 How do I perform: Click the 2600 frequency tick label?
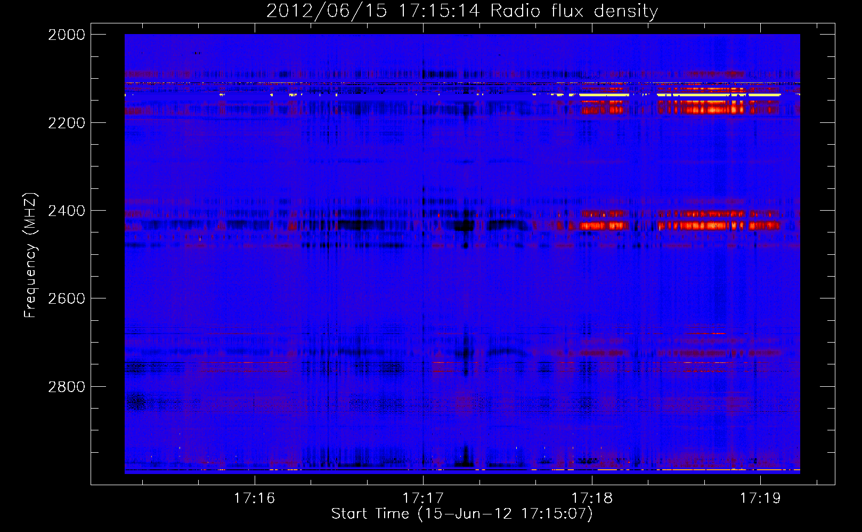point(67,298)
